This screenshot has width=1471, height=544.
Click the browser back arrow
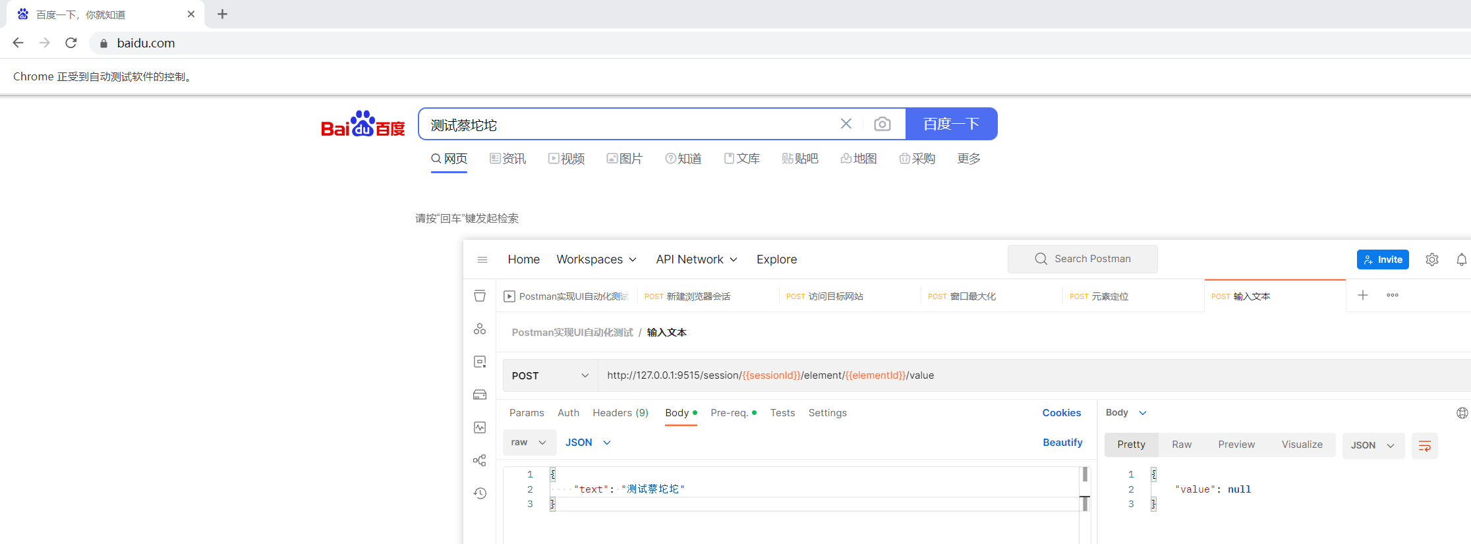[18, 43]
